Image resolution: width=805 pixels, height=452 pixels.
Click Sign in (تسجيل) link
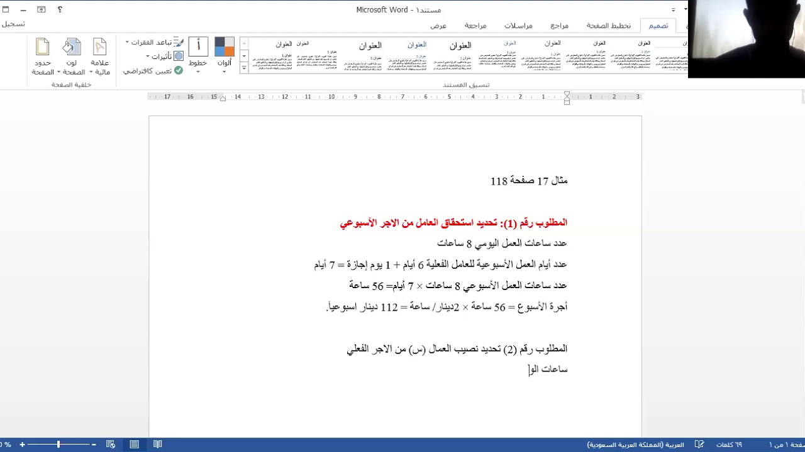coord(13,24)
